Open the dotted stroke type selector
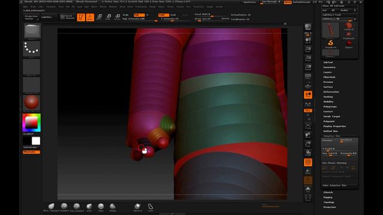The width and height of the screenshot is (383, 215). [32, 49]
